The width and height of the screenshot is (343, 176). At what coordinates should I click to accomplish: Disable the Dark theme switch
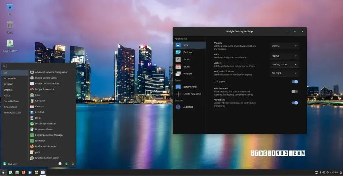295,81
